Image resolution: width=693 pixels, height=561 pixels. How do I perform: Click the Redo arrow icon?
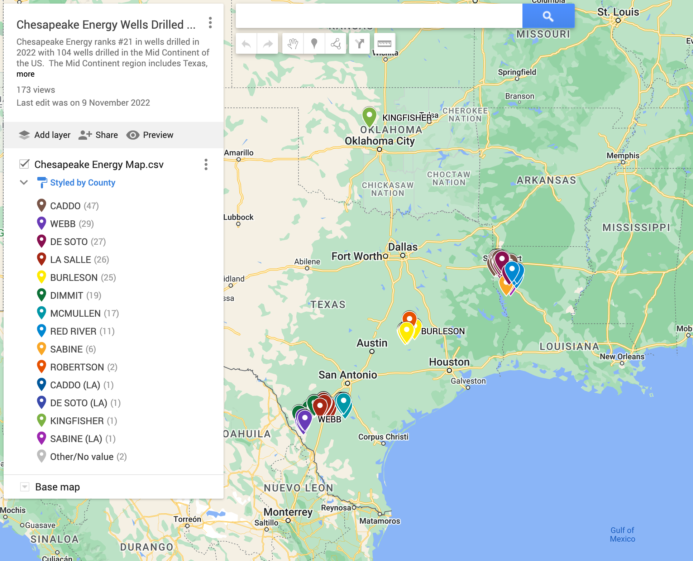pyautogui.click(x=267, y=43)
